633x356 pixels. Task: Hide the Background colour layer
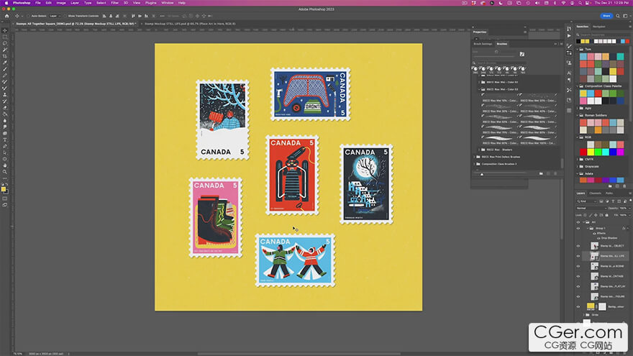point(578,307)
